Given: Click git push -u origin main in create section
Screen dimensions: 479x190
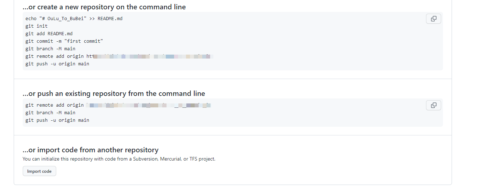Looking at the screenshot, I should tap(57, 64).
